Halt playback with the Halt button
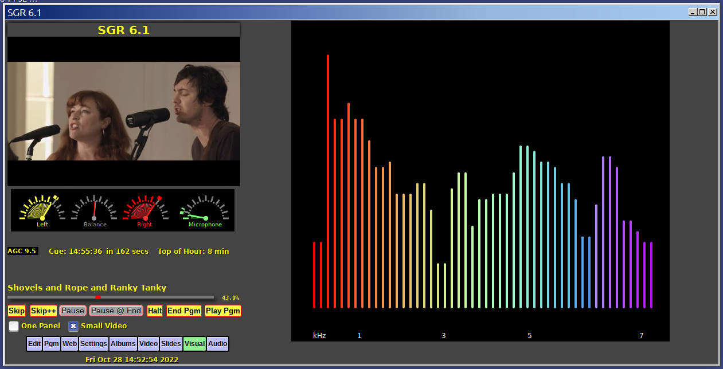 pyautogui.click(x=155, y=311)
